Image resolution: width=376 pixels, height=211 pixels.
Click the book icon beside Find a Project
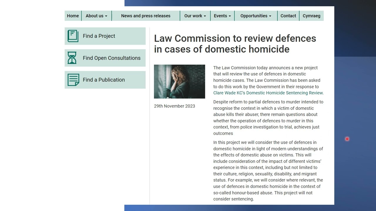click(73, 36)
